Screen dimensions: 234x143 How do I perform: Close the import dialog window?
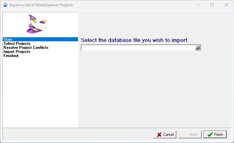pyautogui.click(x=226, y=5)
